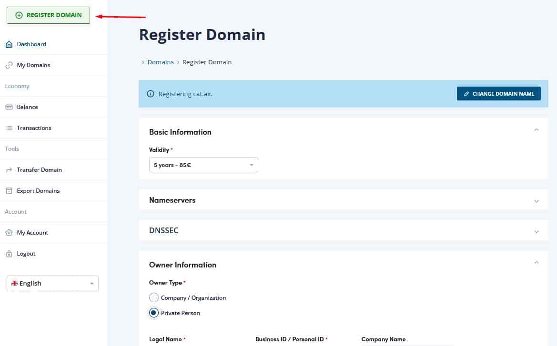Go to Transactions menu item
Viewport: 557px width, 346px height.
34,128
